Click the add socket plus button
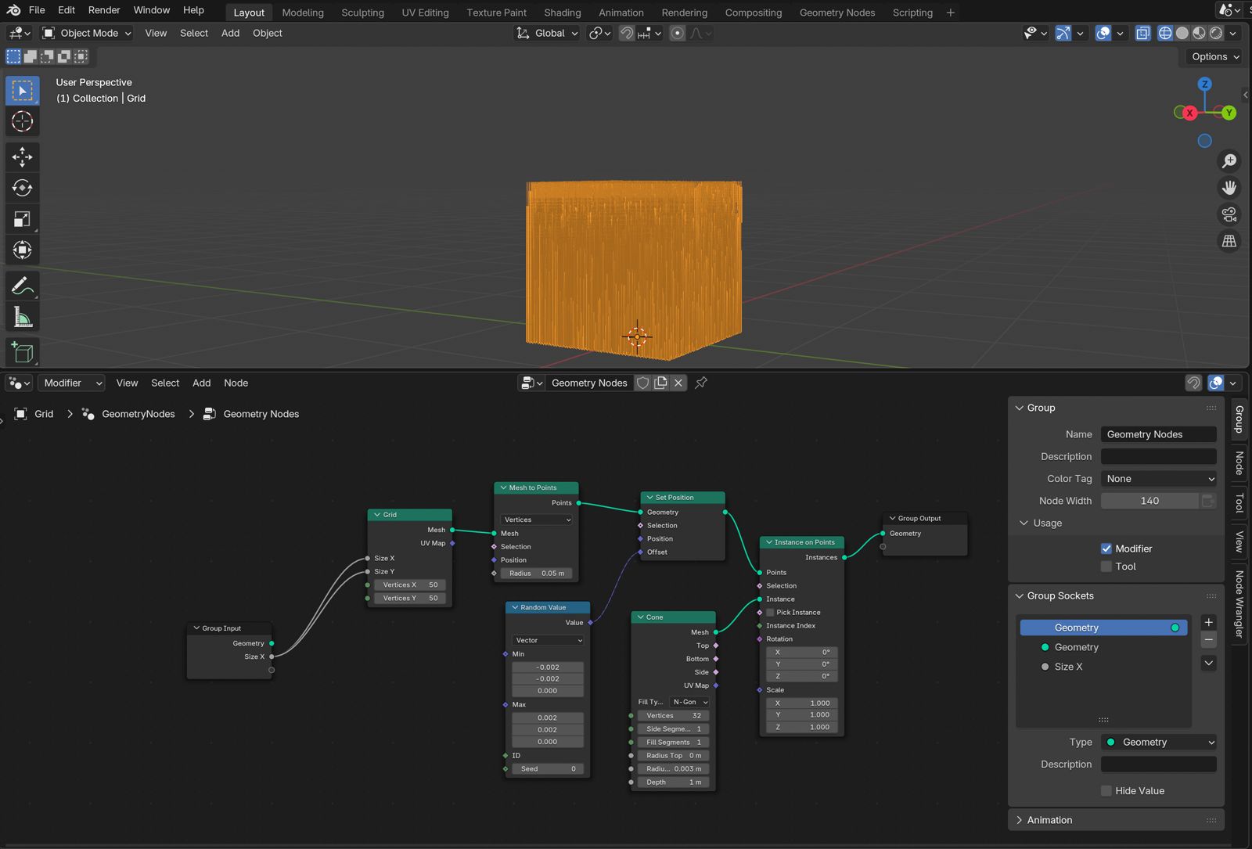 1208,622
